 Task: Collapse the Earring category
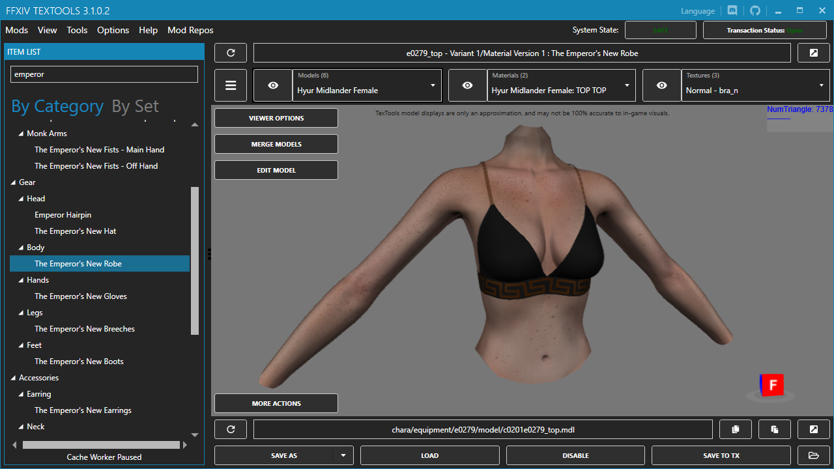tap(22, 394)
